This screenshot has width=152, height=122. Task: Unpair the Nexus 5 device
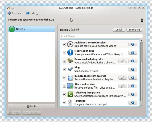point(119,30)
